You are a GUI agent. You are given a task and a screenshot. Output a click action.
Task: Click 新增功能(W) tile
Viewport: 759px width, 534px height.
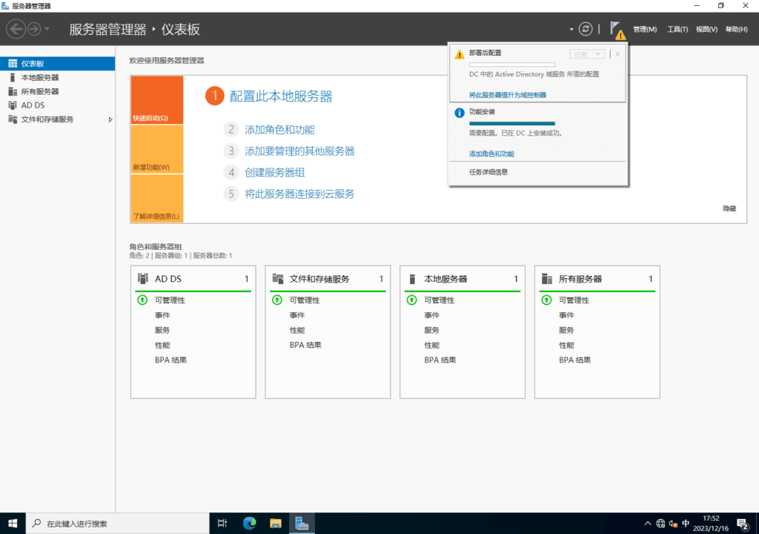pos(157,149)
